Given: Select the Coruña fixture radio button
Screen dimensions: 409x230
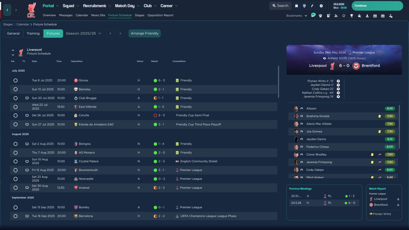Looking at the screenshot, I should [15, 115].
